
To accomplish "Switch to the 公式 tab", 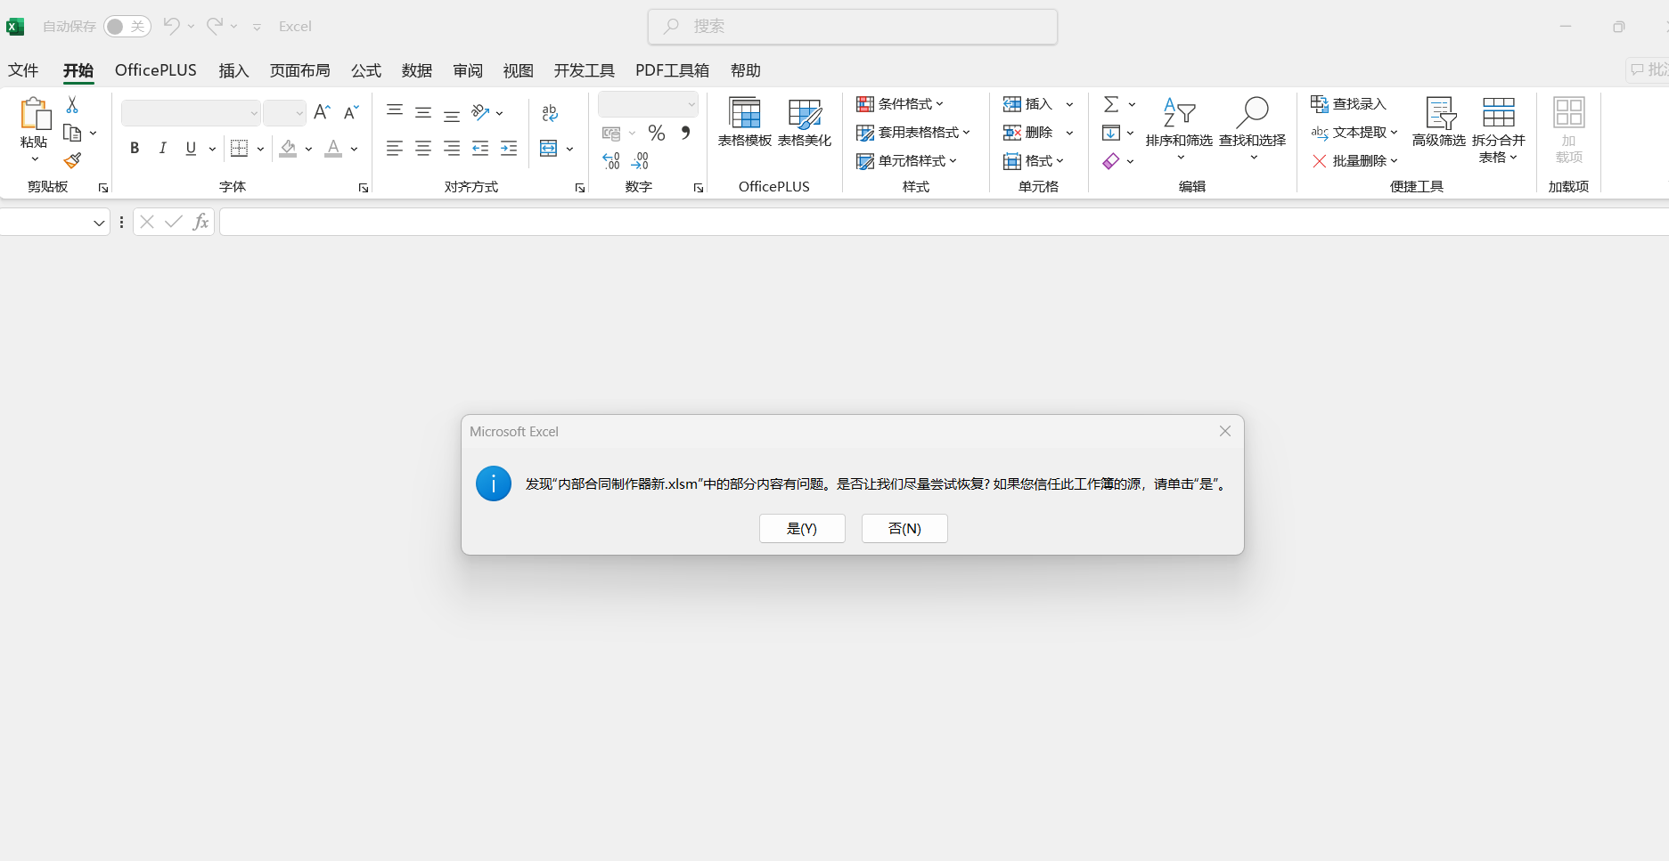I will click(366, 70).
